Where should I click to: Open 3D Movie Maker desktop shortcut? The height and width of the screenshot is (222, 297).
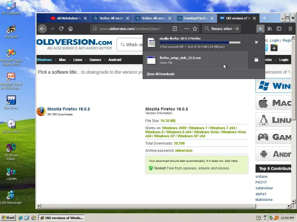pyautogui.click(x=11, y=152)
